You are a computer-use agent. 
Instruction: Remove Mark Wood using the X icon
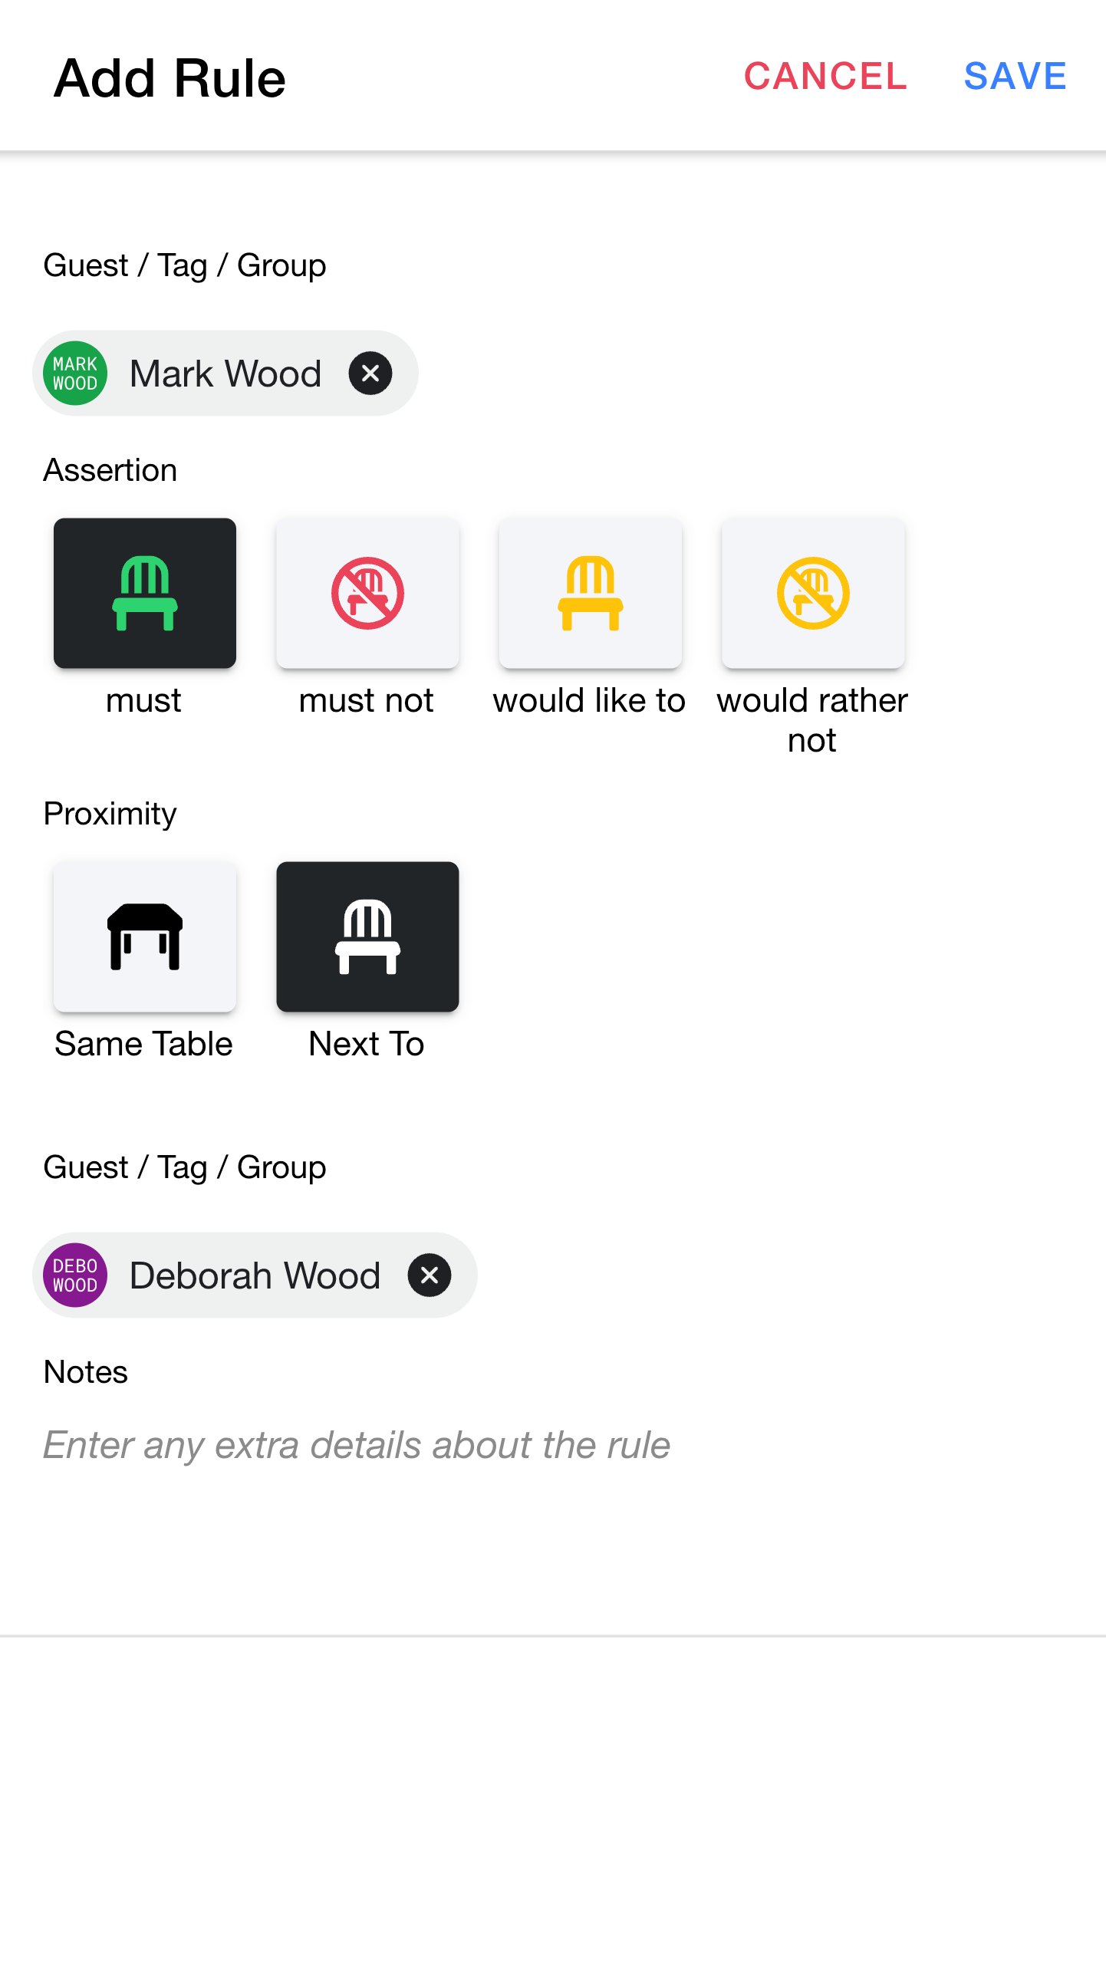370,374
